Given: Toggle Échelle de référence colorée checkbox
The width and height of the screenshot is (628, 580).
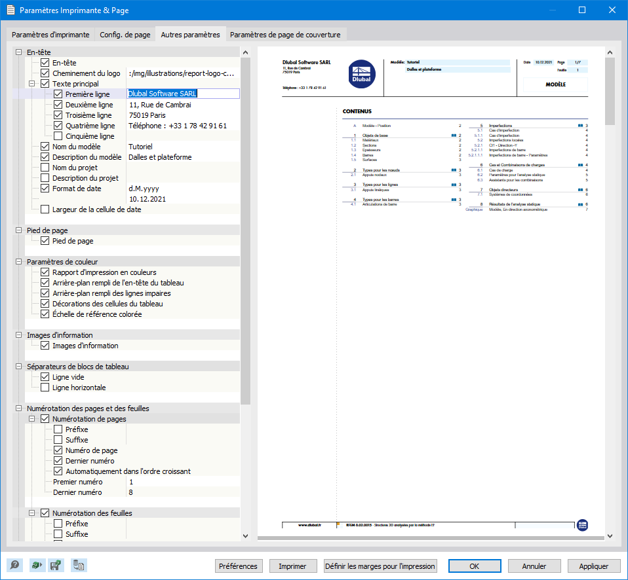Looking at the screenshot, I should [x=45, y=314].
